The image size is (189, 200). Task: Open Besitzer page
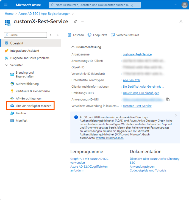pos(21,113)
